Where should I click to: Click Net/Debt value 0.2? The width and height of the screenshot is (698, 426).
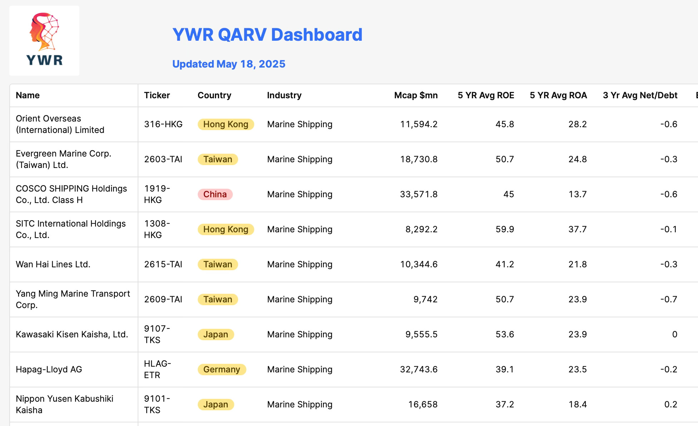[671, 405]
